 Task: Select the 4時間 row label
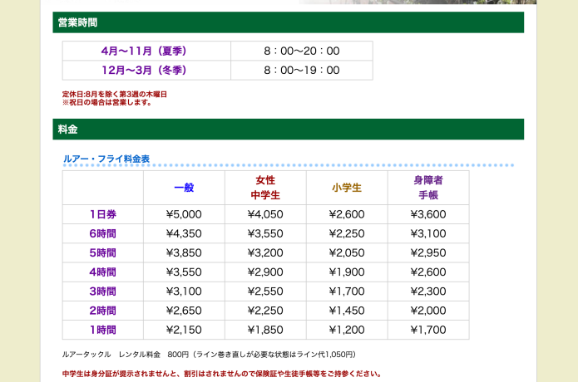click(103, 272)
